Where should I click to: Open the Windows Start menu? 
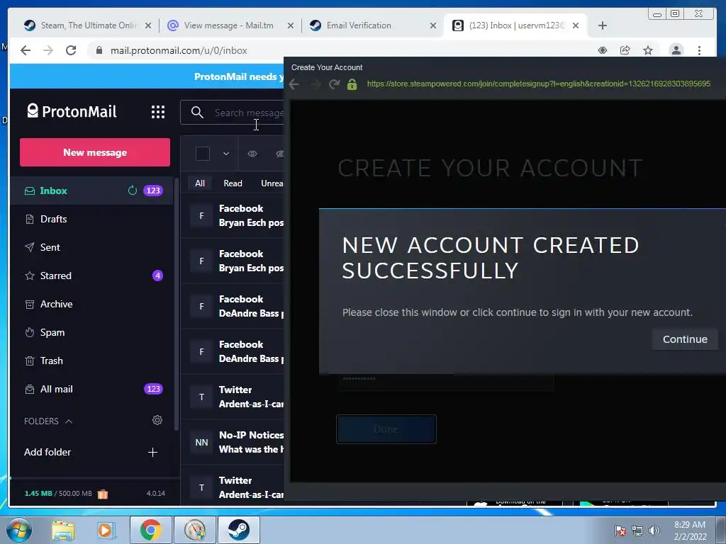point(19,530)
